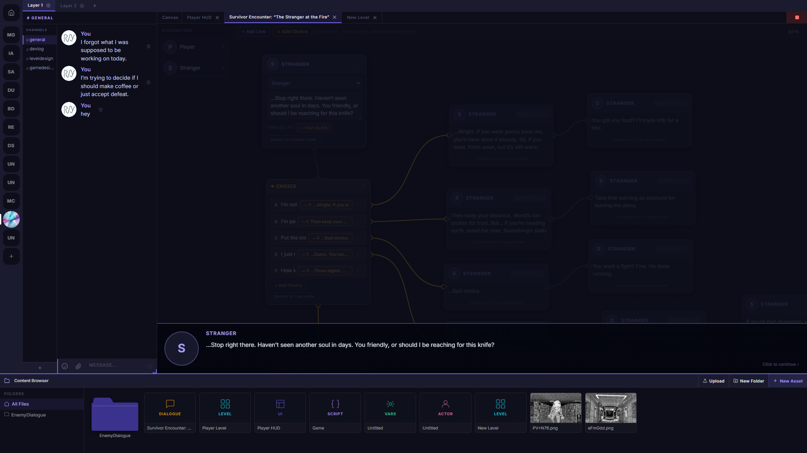Close the New Level tab
Screen dimensions: 807x453
point(375,18)
